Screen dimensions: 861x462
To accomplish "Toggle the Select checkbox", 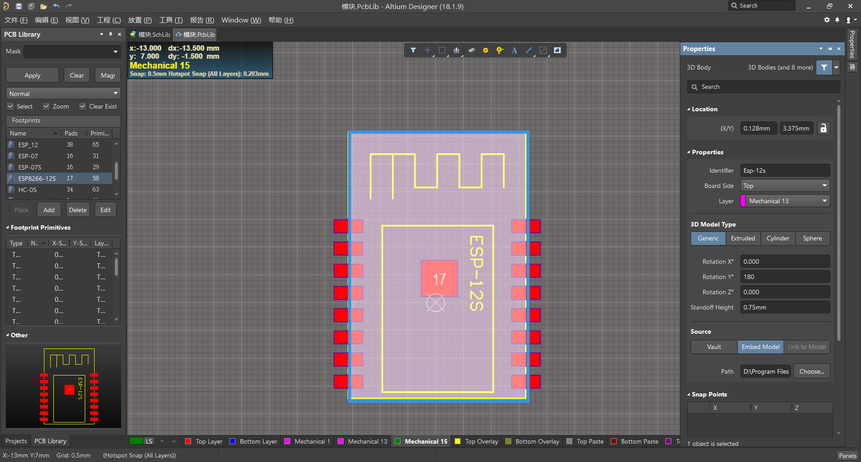I will 10,106.
